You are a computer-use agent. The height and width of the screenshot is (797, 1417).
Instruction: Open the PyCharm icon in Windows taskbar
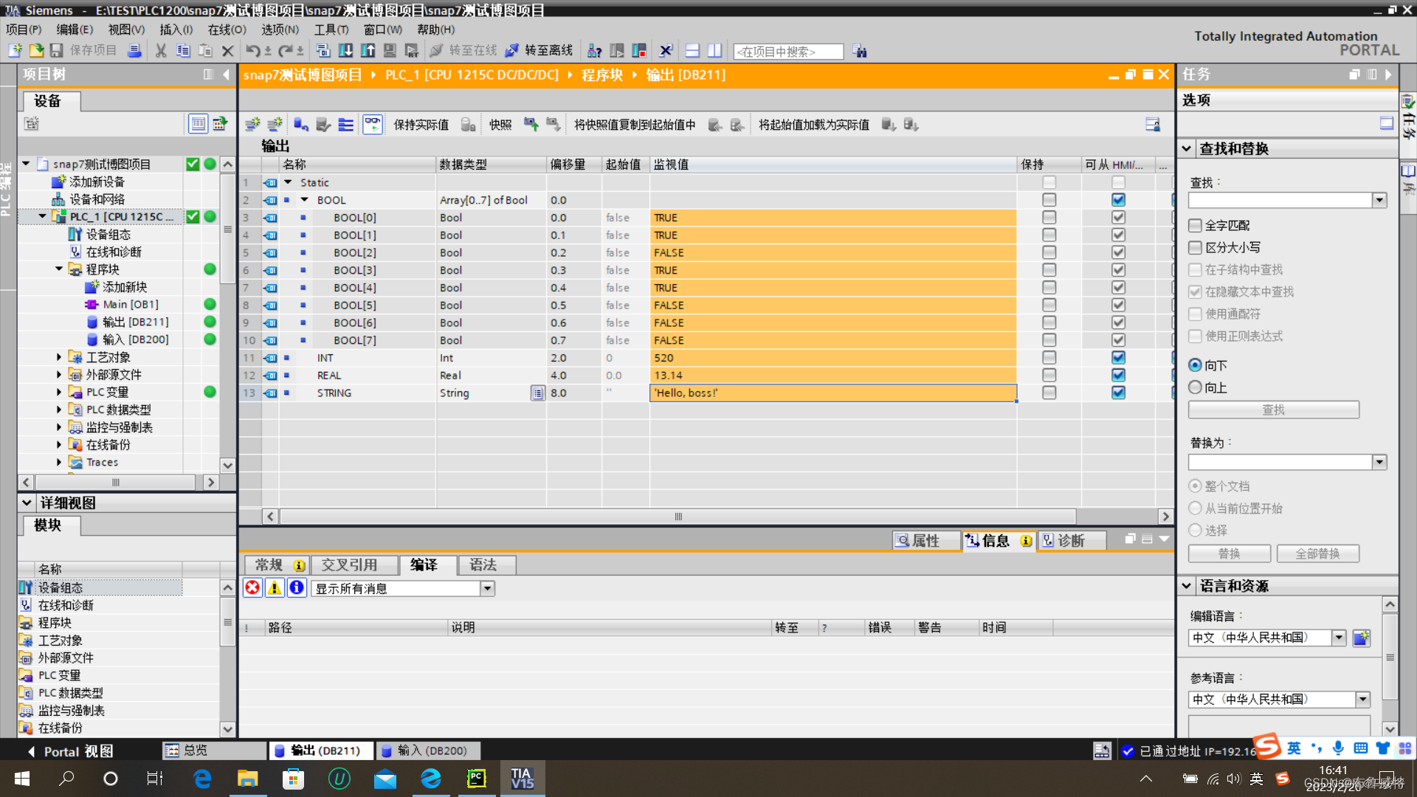click(x=477, y=778)
